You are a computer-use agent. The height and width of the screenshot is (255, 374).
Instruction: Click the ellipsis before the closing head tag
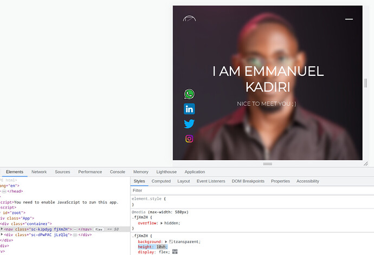pos(4,191)
